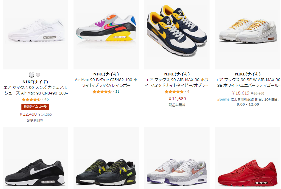The width and height of the screenshot is (281, 189).
Task: Click the ¥11,680 price link
Action: click(x=177, y=99)
